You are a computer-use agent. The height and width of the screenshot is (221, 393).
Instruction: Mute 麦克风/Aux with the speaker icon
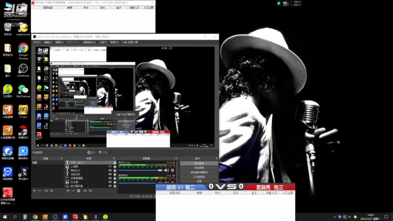click(x=167, y=170)
